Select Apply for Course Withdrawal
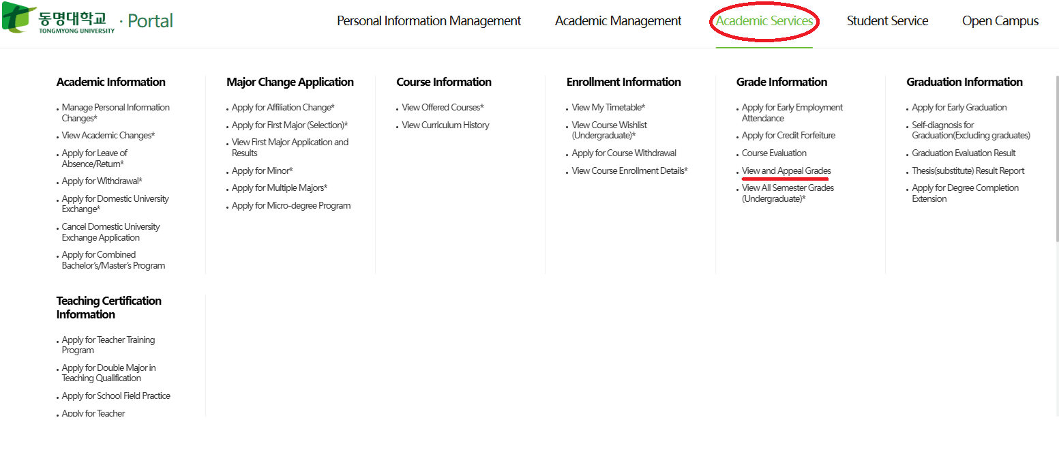 (623, 153)
